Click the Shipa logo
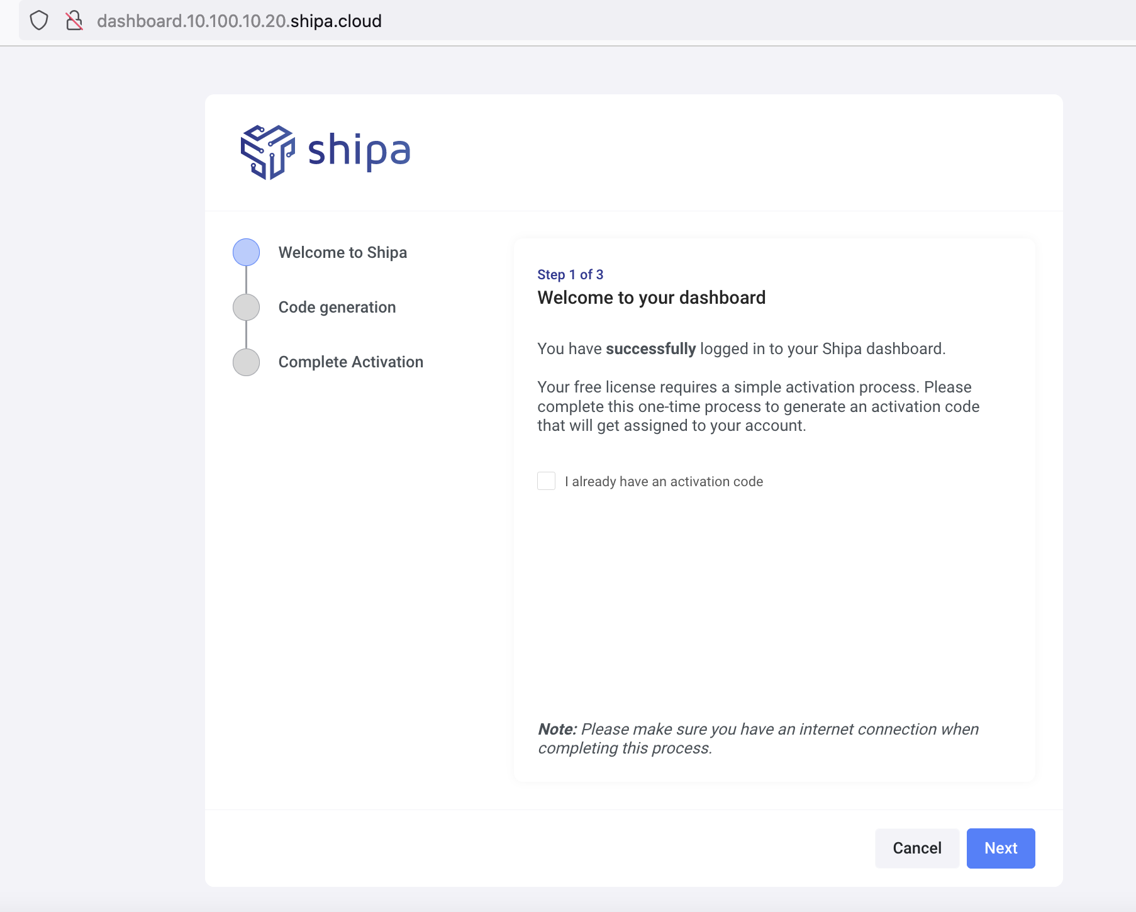Image resolution: width=1136 pixels, height=912 pixels. tap(326, 152)
